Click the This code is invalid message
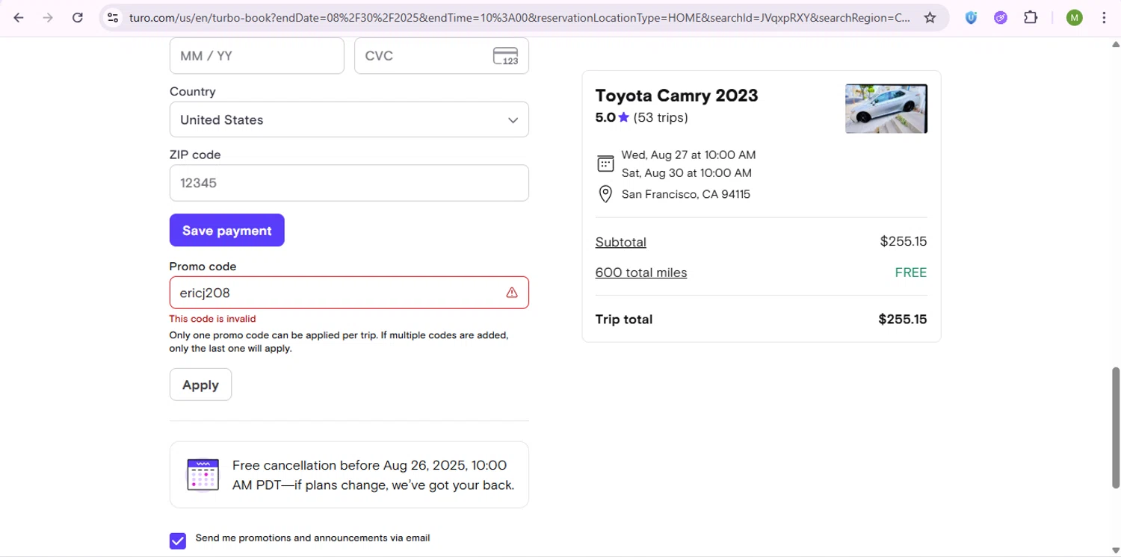The height and width of the screenshot is (557, 1121). coord(212,319)
